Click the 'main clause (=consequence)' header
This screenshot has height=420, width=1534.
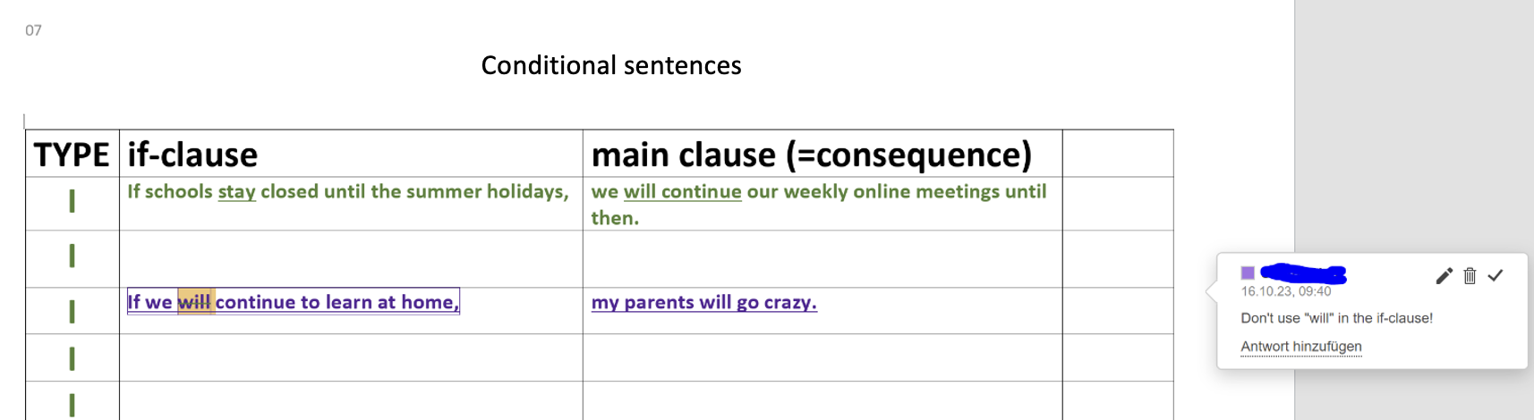coord(811,155)
